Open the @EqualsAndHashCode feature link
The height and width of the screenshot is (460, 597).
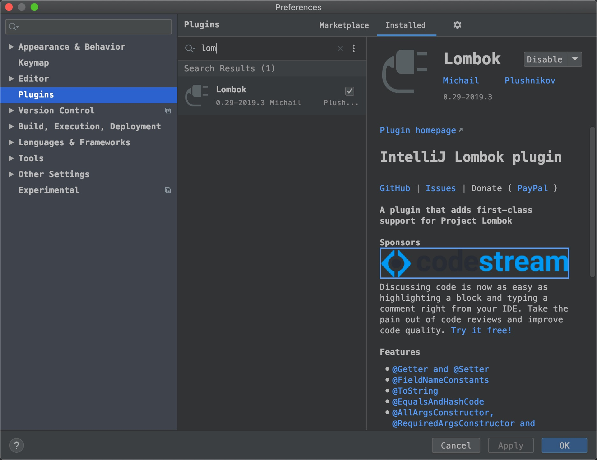[x=438, y=402]
